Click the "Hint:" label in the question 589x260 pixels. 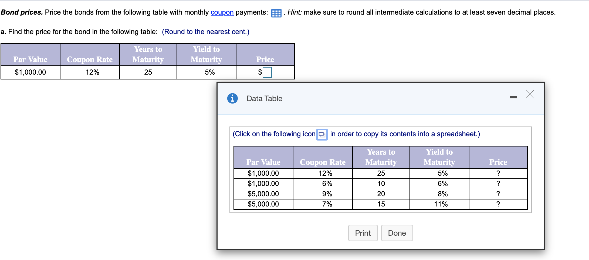pos(295,12)
